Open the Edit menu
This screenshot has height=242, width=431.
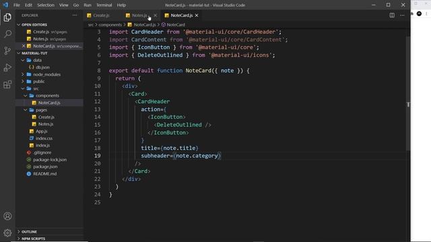coord(28,5)
